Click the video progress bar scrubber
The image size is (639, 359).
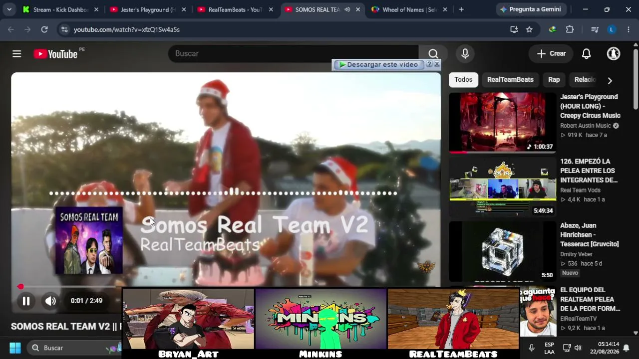click(x=20, y=287)
